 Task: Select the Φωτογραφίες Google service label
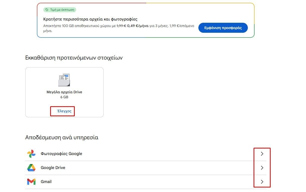click(61, 154)
